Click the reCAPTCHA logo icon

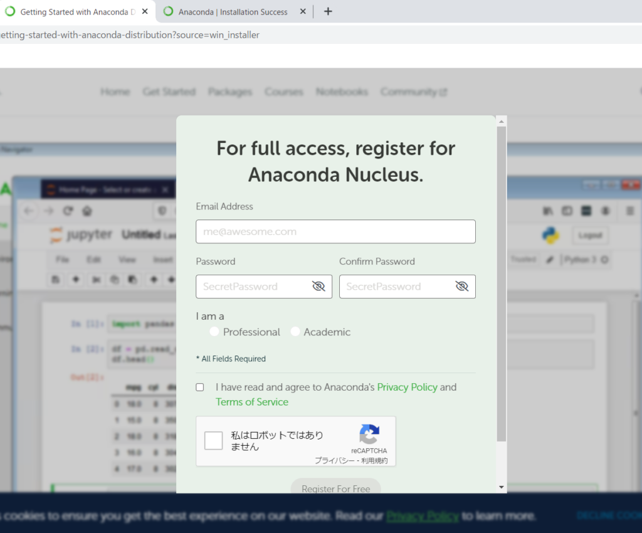(369, 435)
